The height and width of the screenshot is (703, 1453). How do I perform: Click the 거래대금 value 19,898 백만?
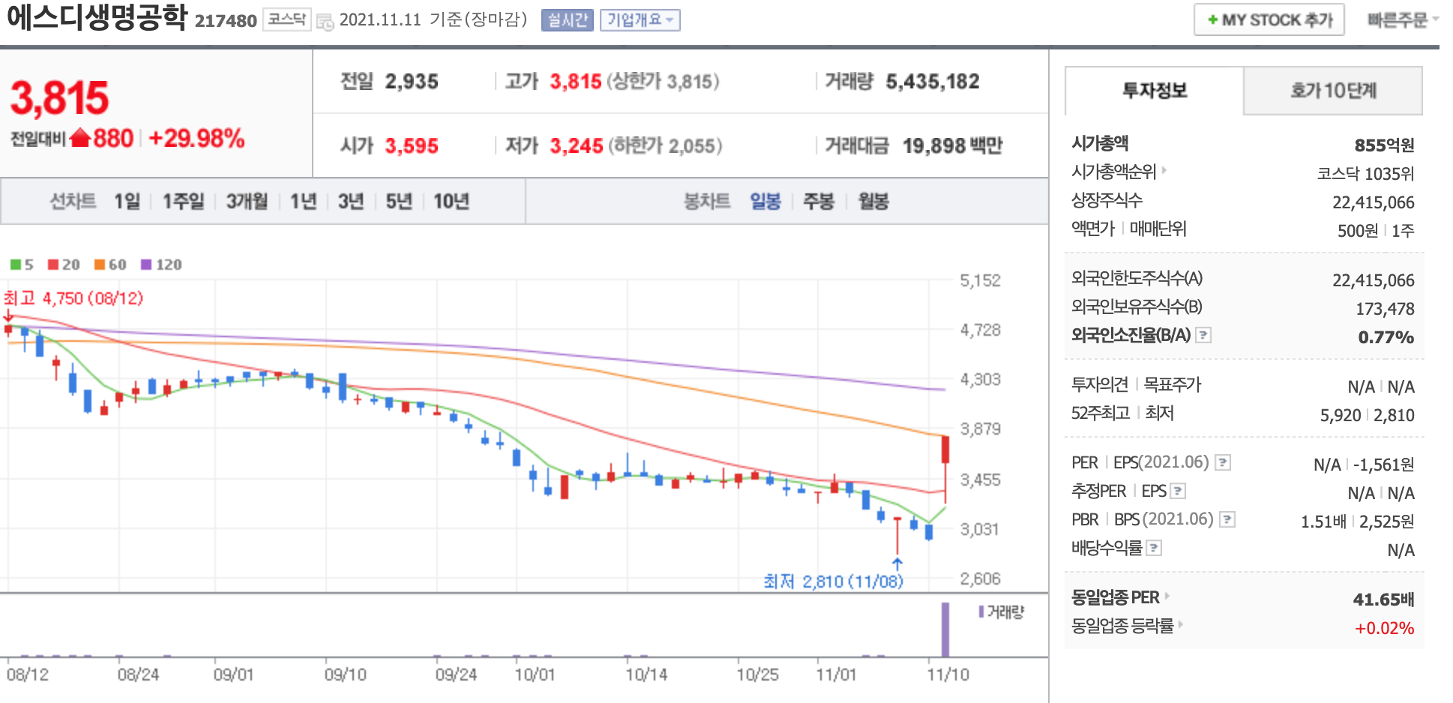(x=952, y=145)
